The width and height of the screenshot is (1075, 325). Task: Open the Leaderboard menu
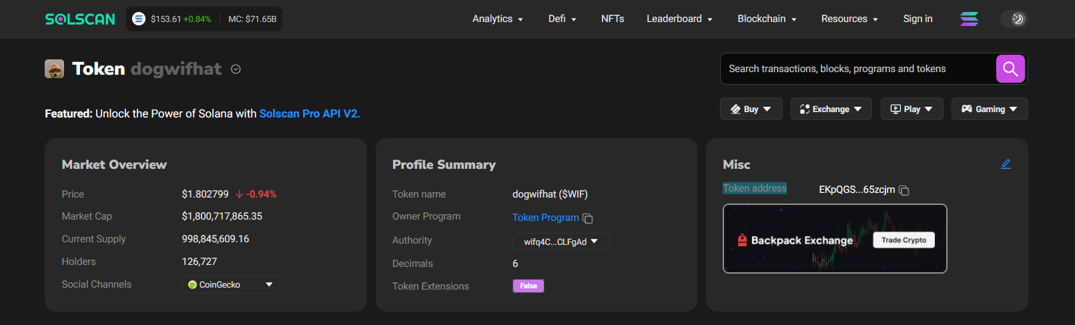click(x=679, y=19)
